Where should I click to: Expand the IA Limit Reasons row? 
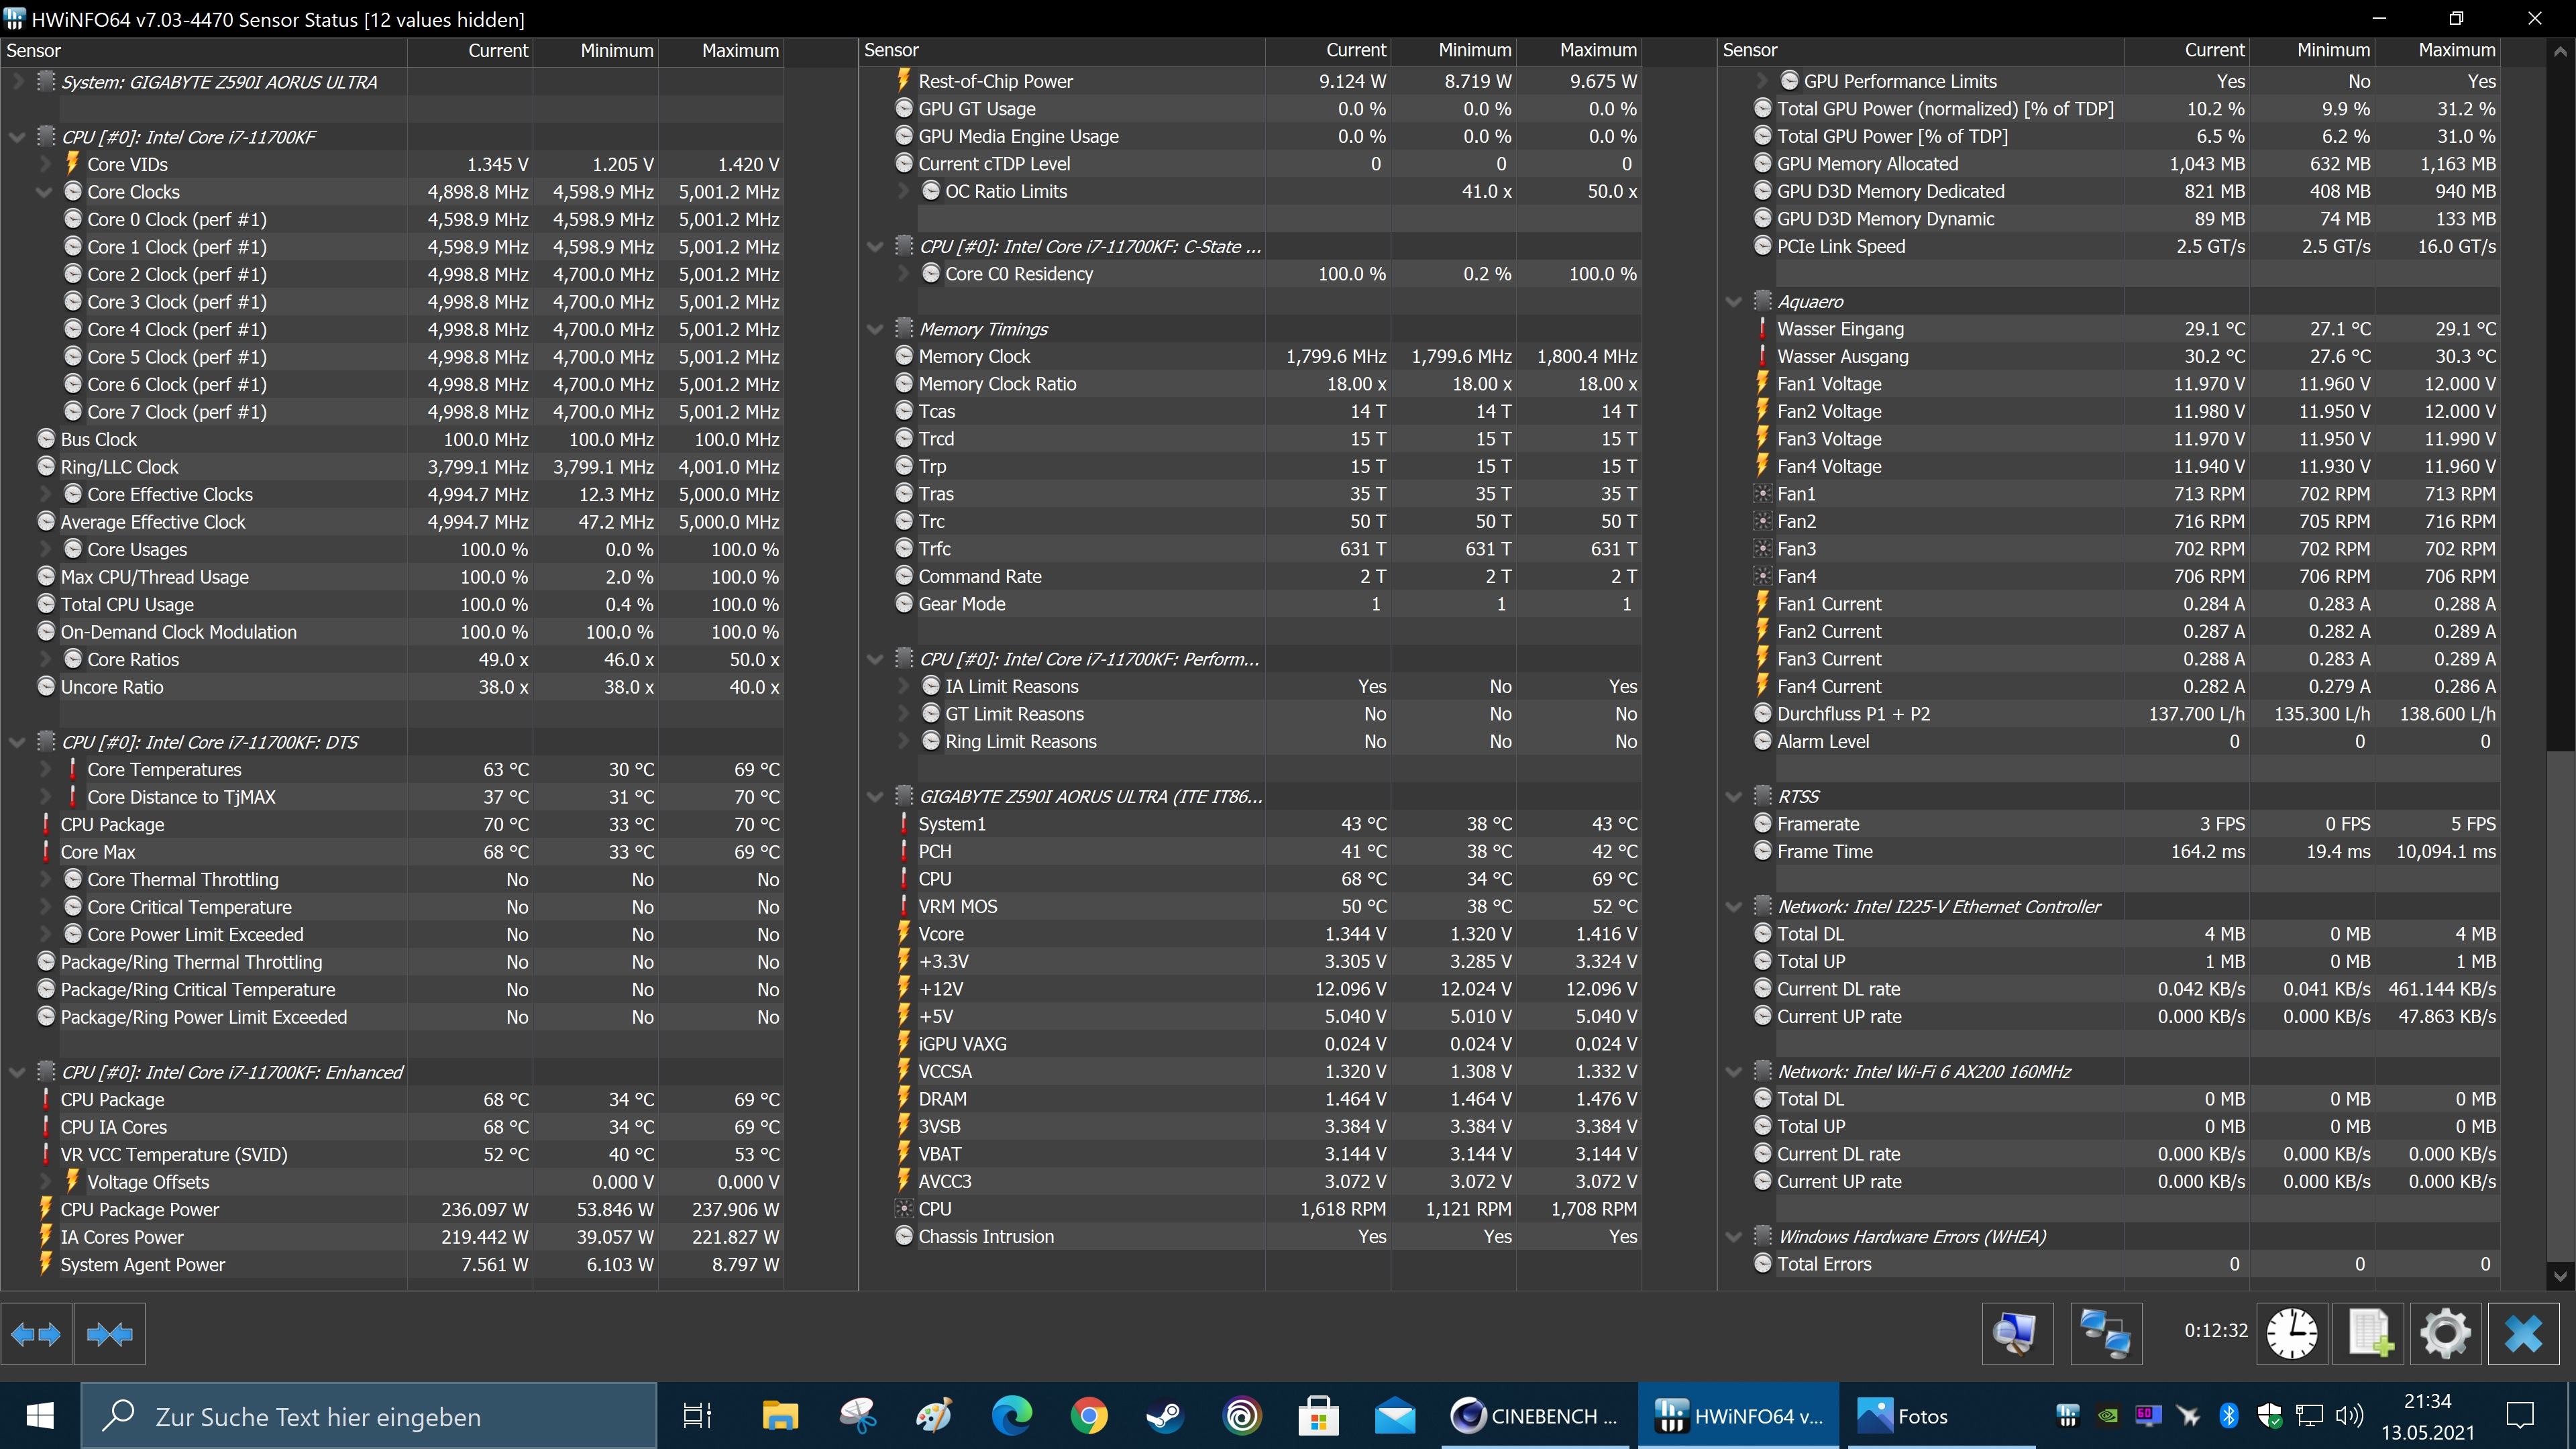(903, 687)
